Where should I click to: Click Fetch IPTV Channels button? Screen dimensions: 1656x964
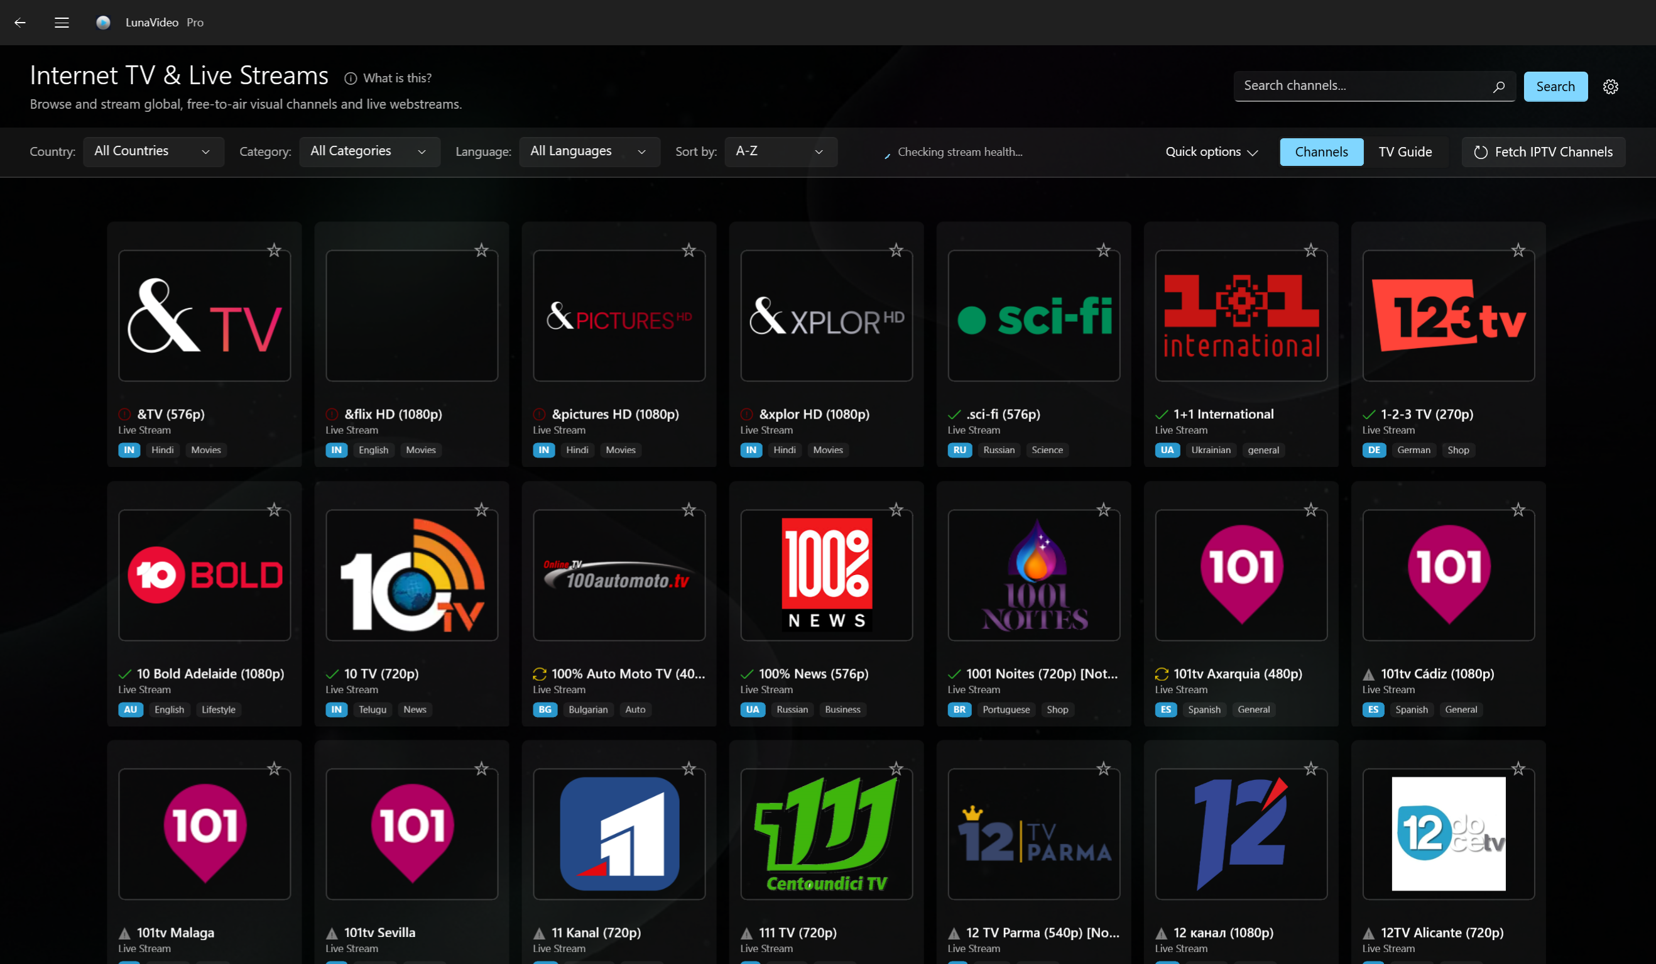1543,152
